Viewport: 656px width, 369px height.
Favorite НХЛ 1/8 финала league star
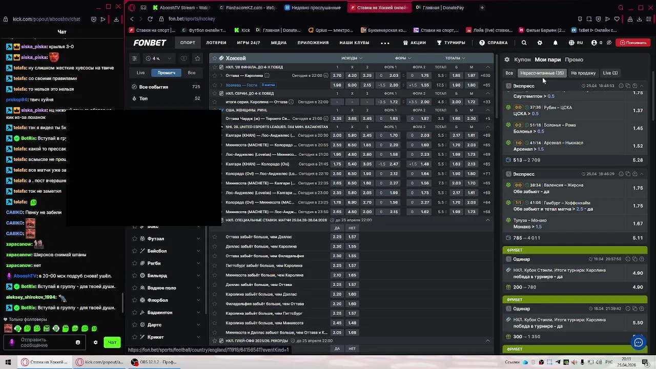pyautogui.click(x=215, y=67)
